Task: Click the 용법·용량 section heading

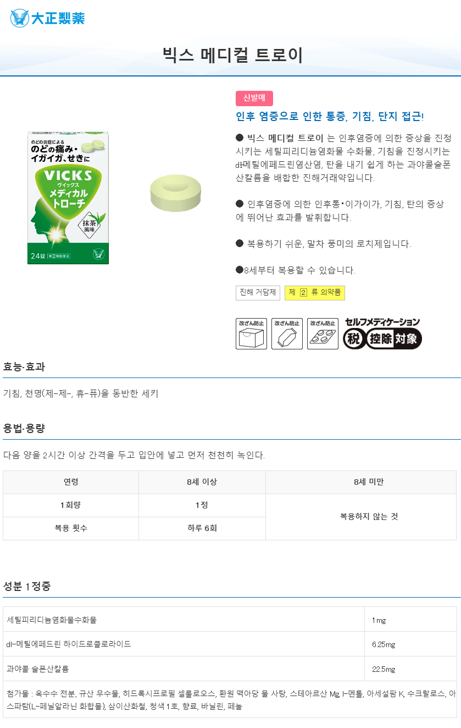Action: 24,429
